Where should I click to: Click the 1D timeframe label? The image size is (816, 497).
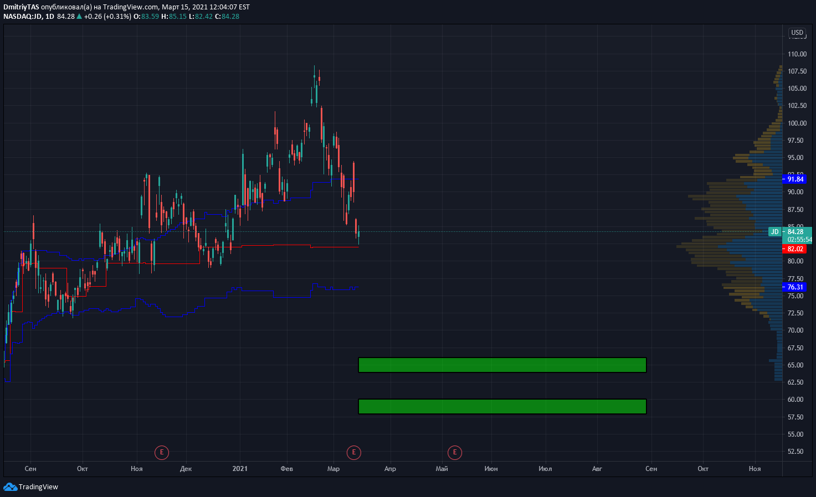[50, 17]
